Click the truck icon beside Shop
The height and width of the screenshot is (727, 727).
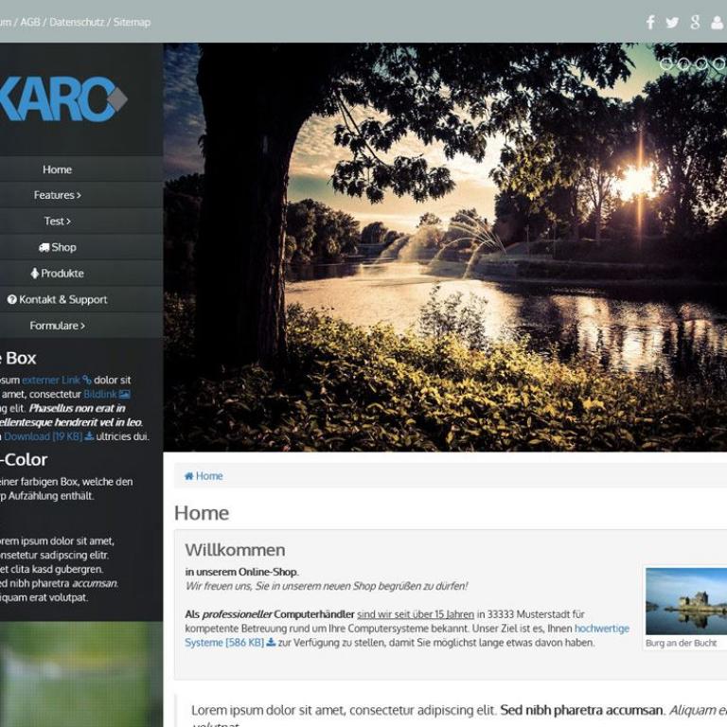click(44, 247)
